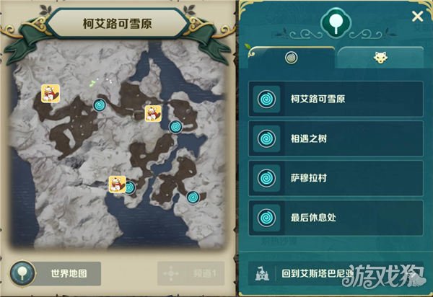The image size is (433, 297).
Task: Open the 世界地图 world map button
Action: 56,273
